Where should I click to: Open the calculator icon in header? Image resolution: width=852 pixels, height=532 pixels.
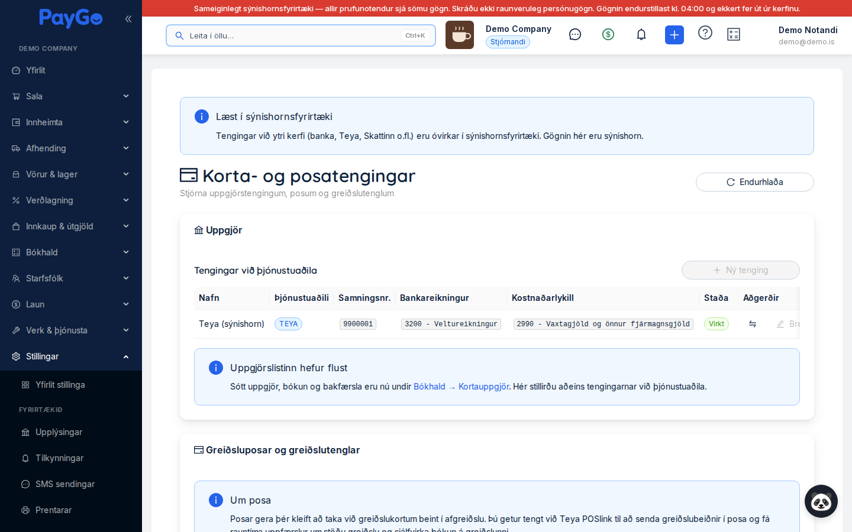coord(734,34)
